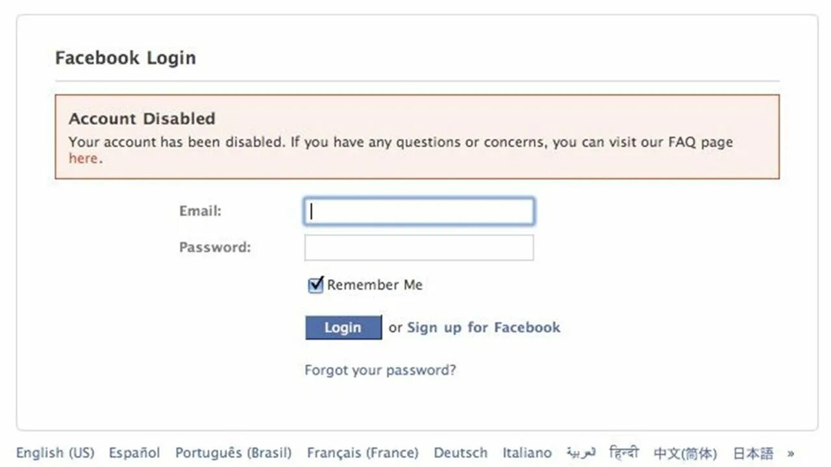
Task: Select Chinese simplified 中文(简体) language
Action: (x=686, y=453)
